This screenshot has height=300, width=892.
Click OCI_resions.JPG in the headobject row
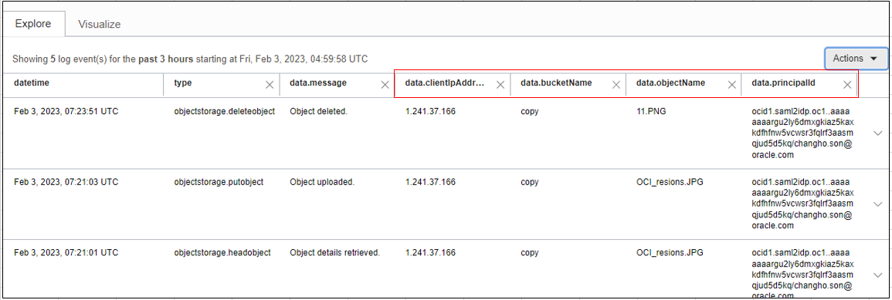click(670, 253)
